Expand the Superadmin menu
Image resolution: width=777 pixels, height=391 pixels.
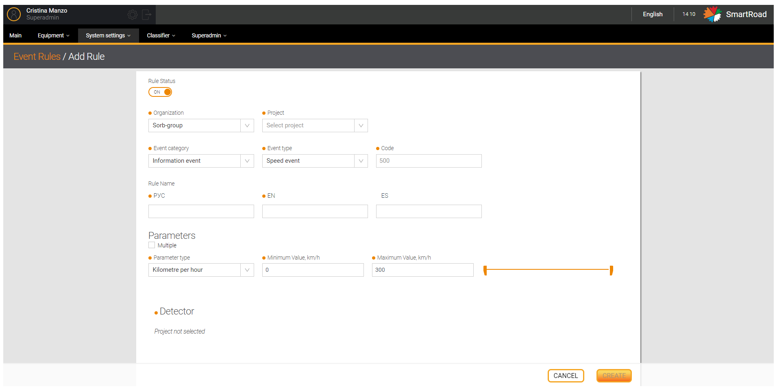click(209, 35)
